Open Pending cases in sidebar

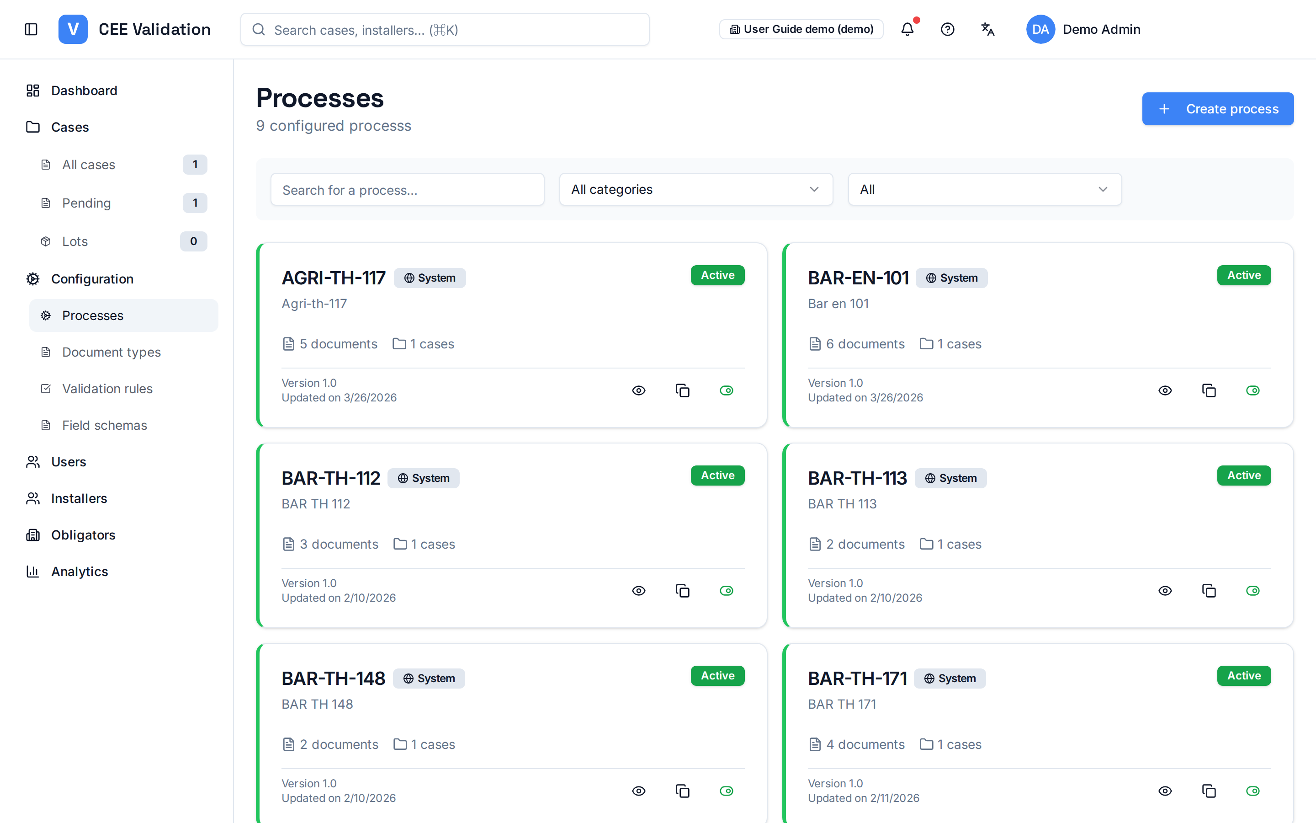[x=123, y=203]
